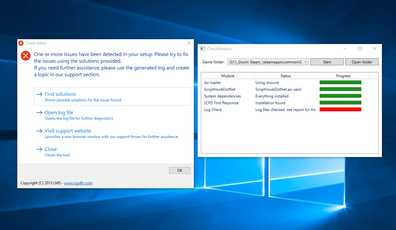Click the Progress column header

coord(343,76)
